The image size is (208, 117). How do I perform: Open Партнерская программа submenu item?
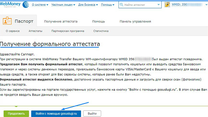click(x=68, y=31)
